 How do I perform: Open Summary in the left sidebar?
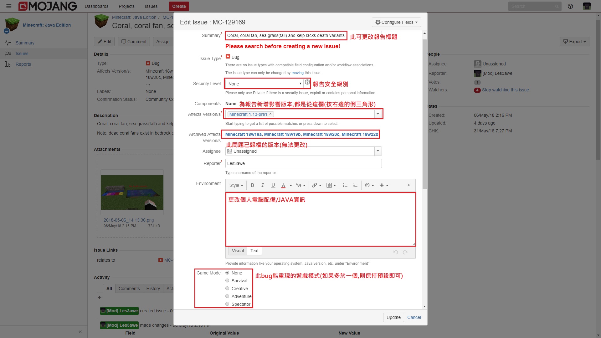(25, 43)
